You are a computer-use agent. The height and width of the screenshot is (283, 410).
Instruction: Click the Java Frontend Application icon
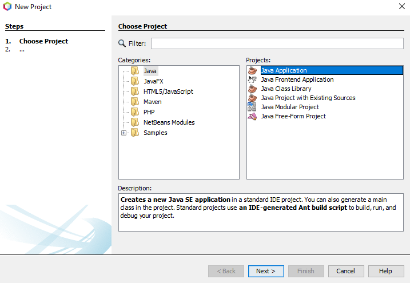pyautogui.click(x=252, y=79)
